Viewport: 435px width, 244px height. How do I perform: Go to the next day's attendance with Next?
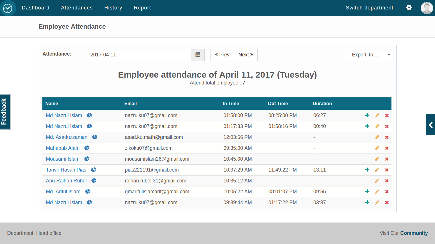tap(246, 55)
